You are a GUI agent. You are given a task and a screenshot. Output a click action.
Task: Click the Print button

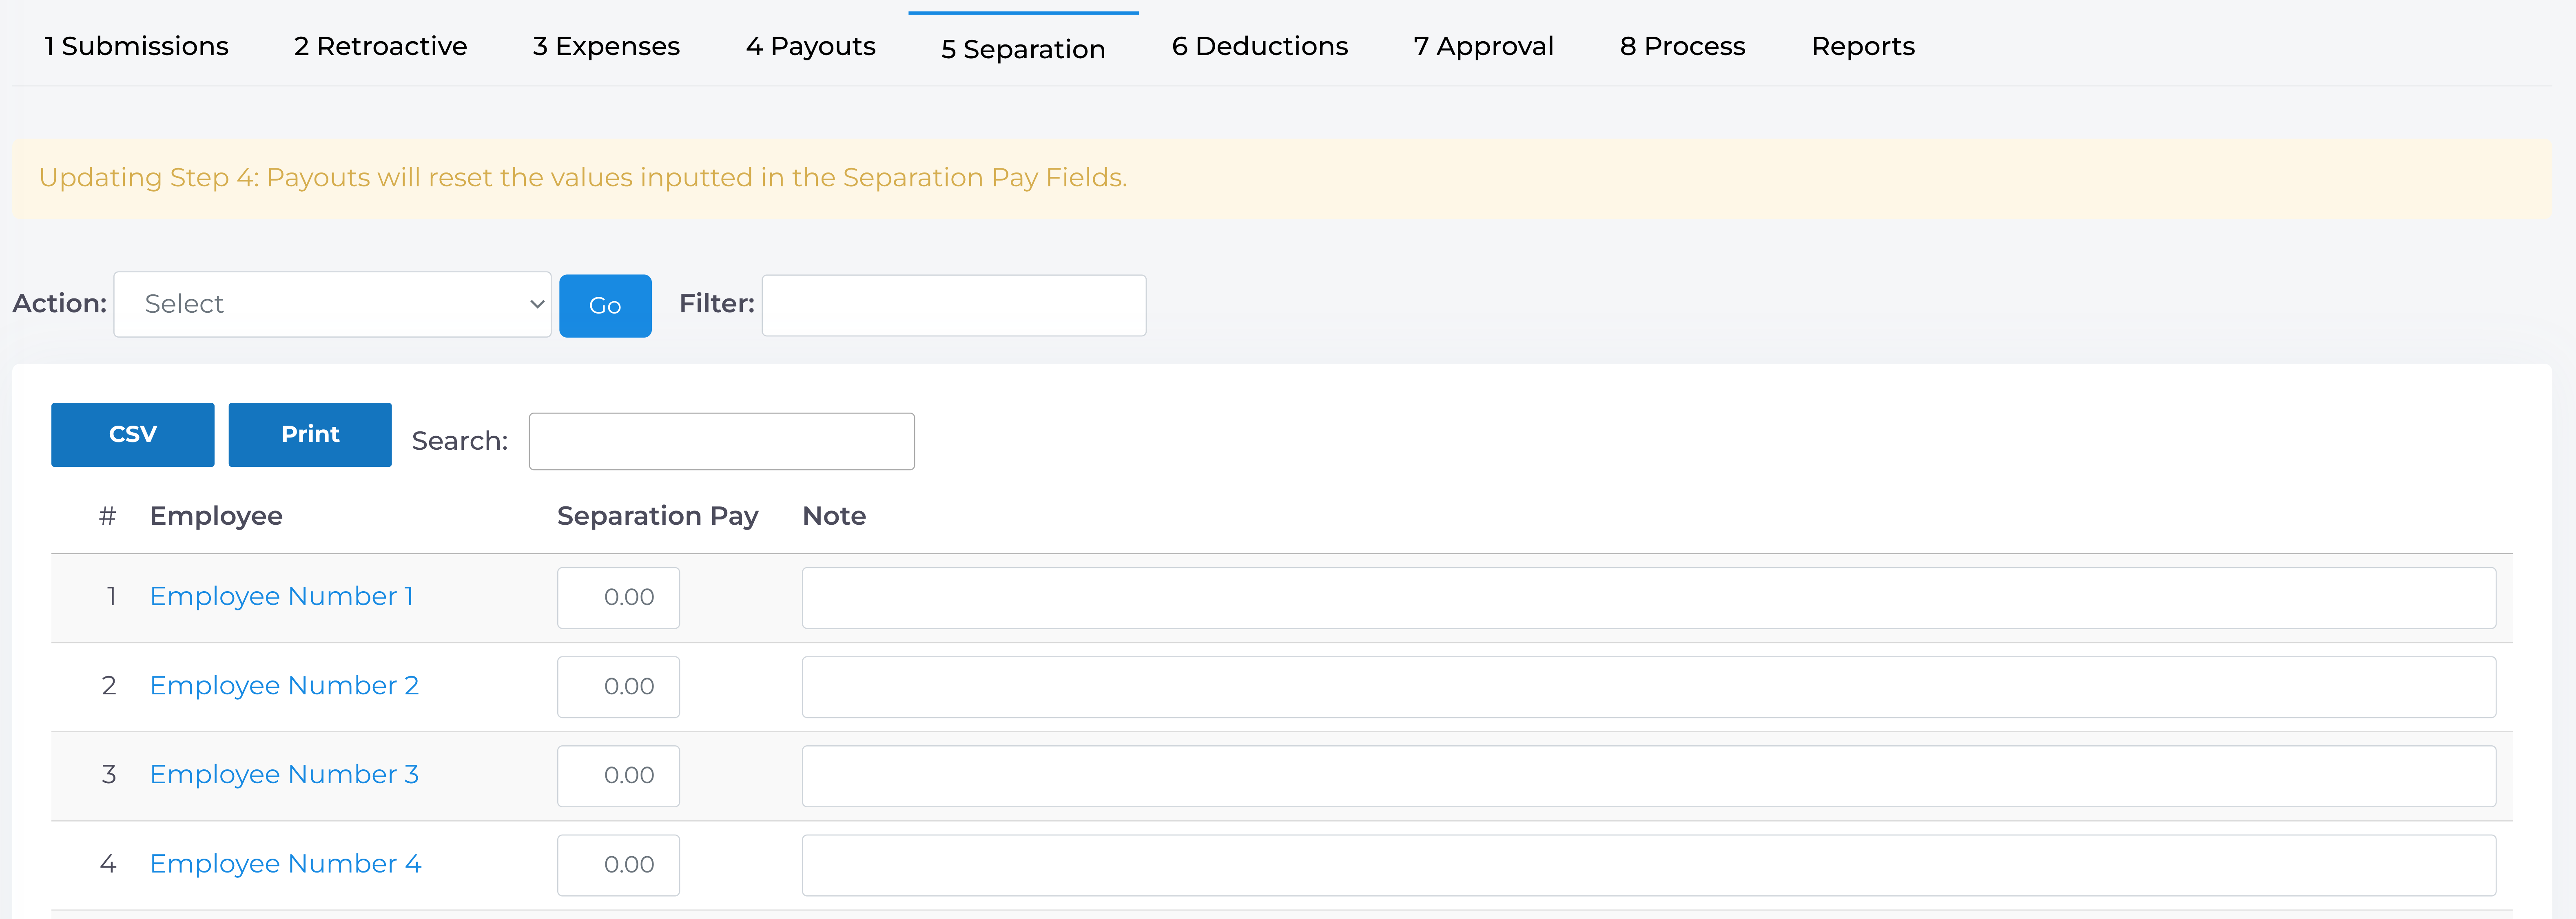coord(310,434)
